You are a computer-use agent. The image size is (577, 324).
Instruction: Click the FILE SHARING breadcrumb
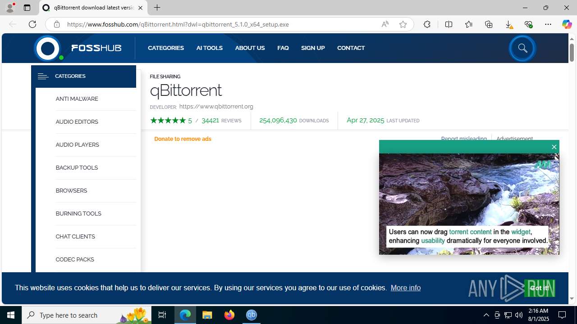click(165, 77)
